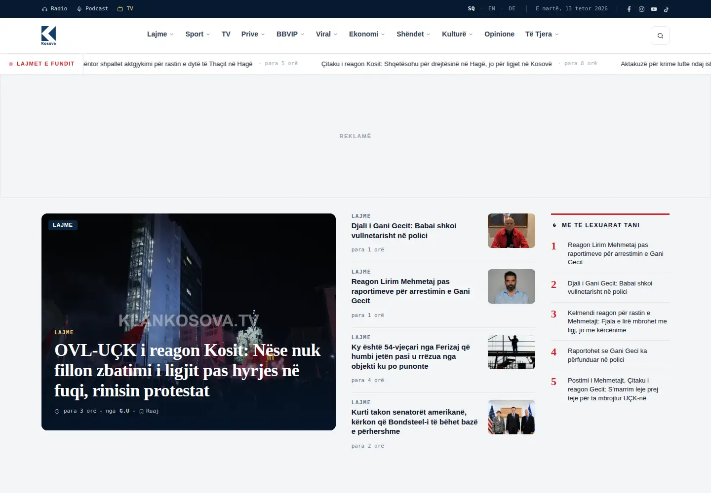Open most-read item 5 Postimi i Mehmetajt
The height and width of the screenshot is (493, 711).
613,389
